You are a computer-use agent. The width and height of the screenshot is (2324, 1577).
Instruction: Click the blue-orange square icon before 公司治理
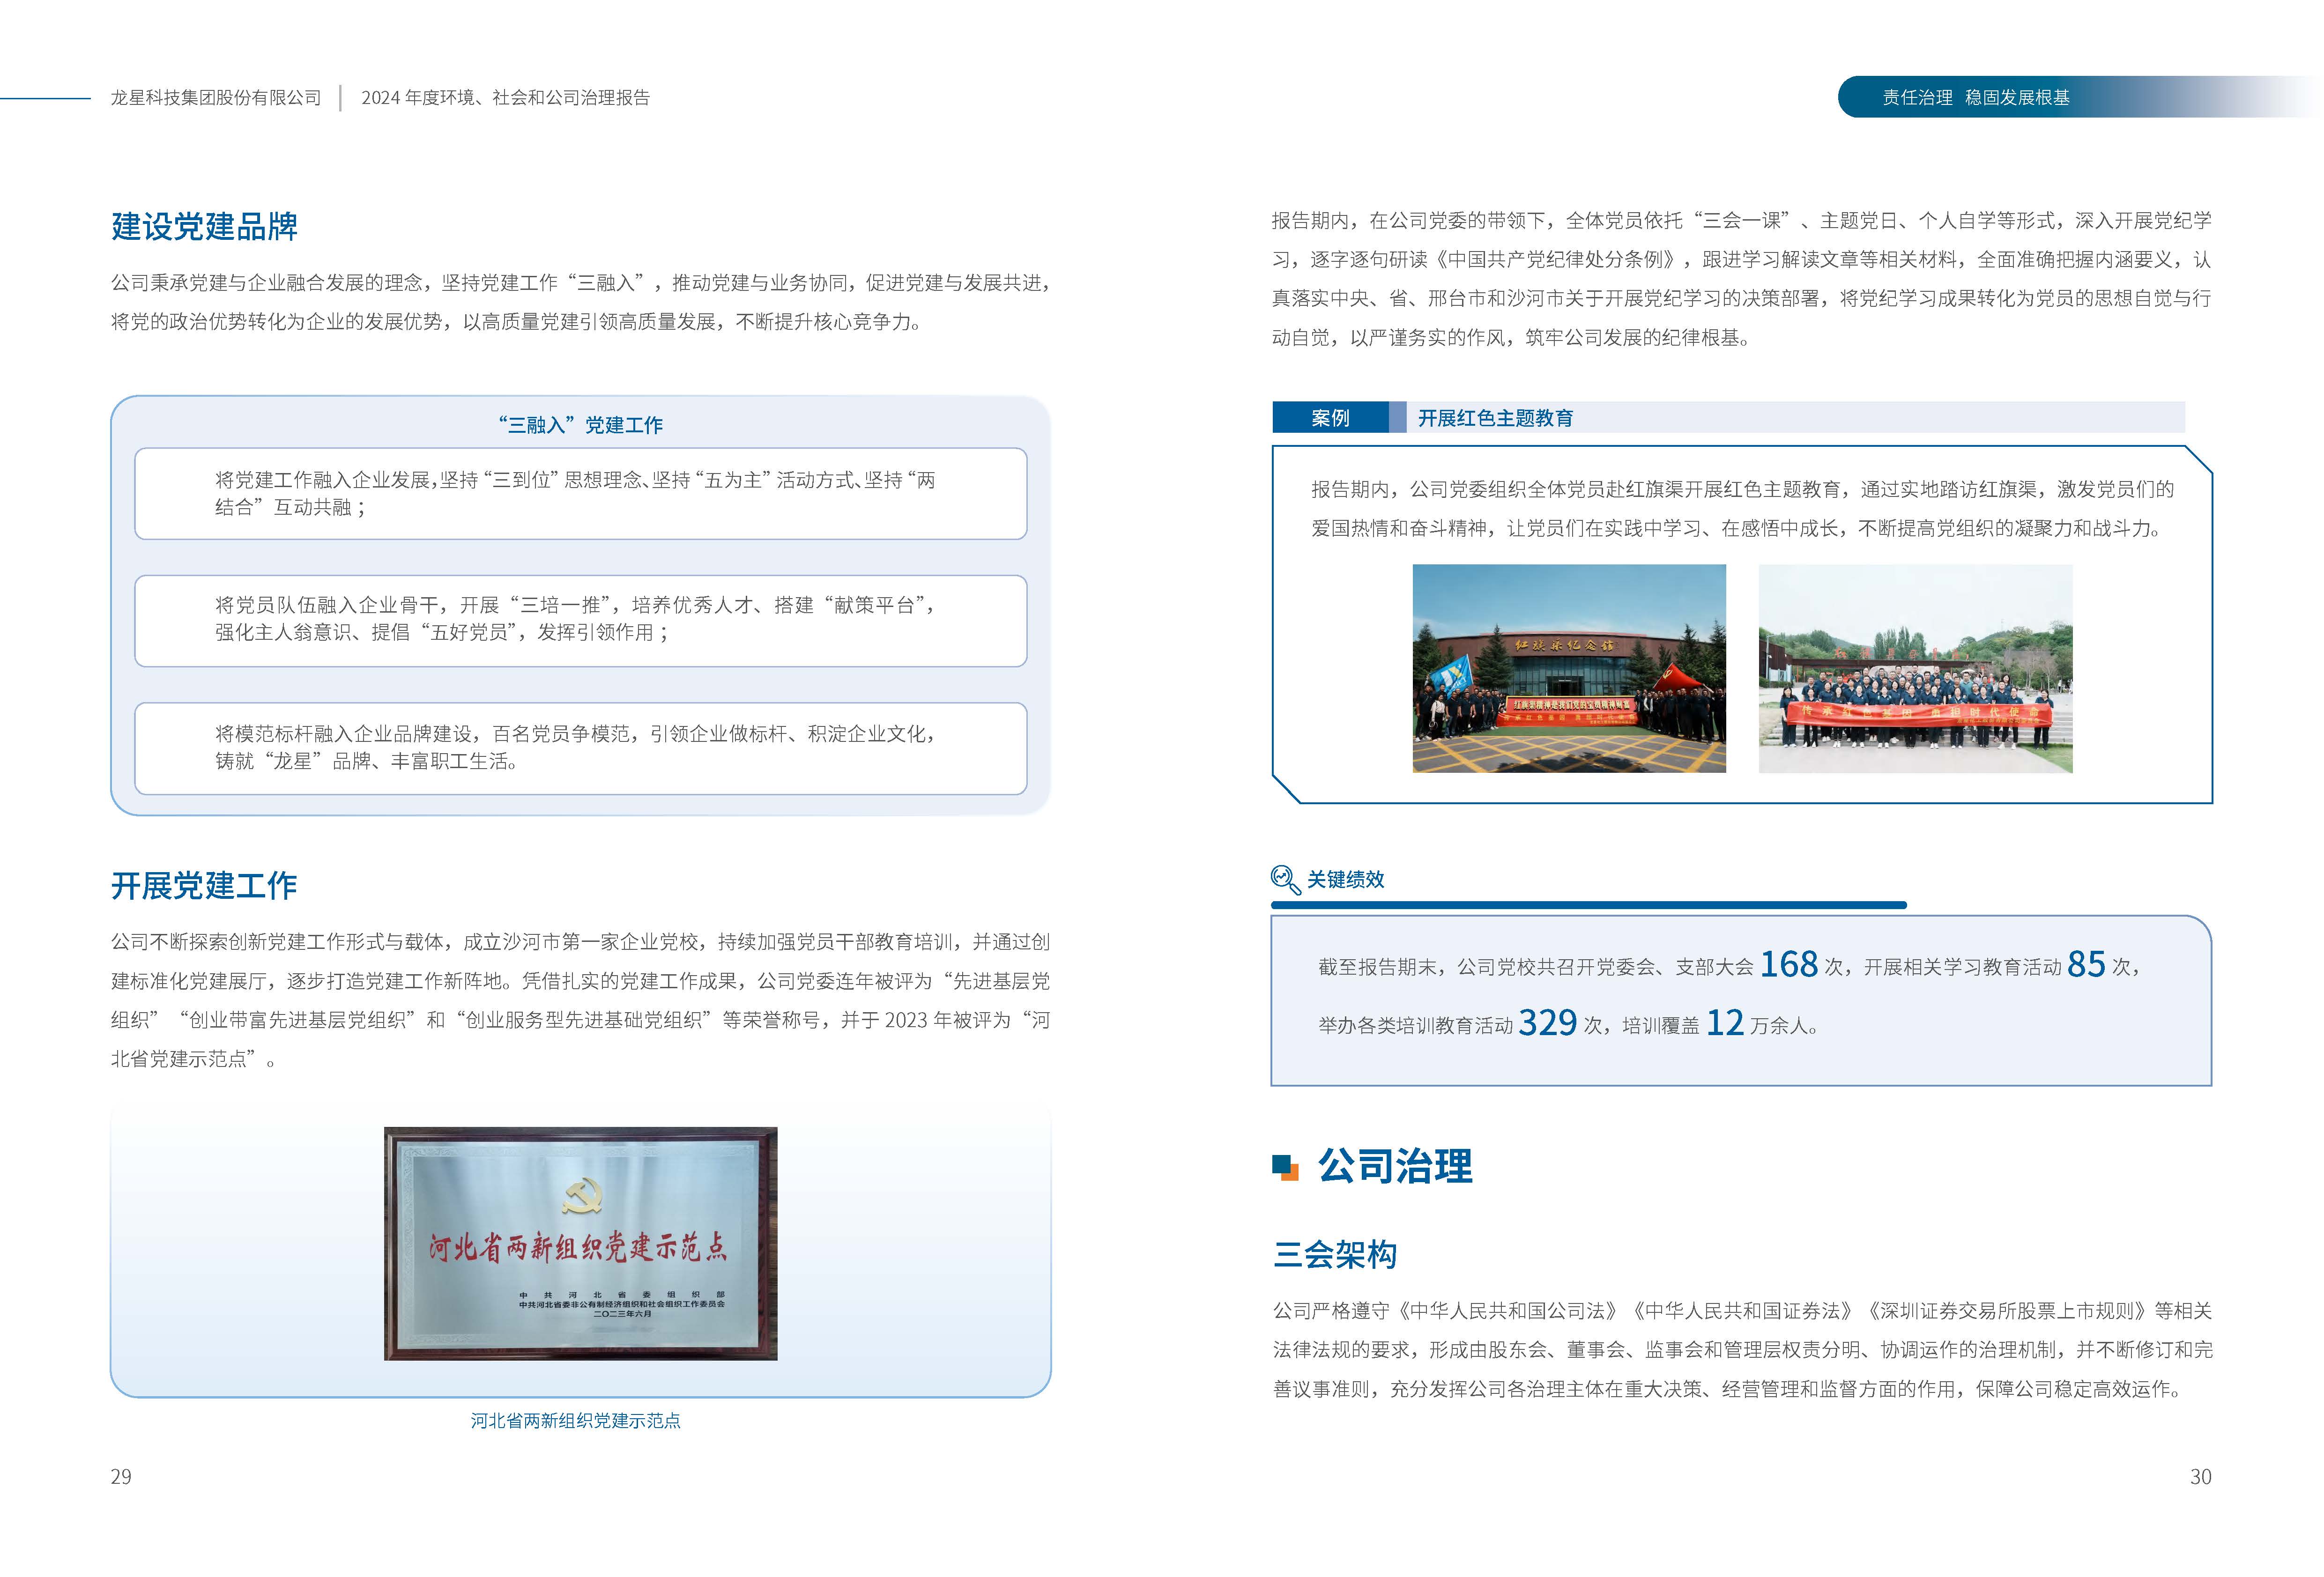(x=1285, y=1168)
